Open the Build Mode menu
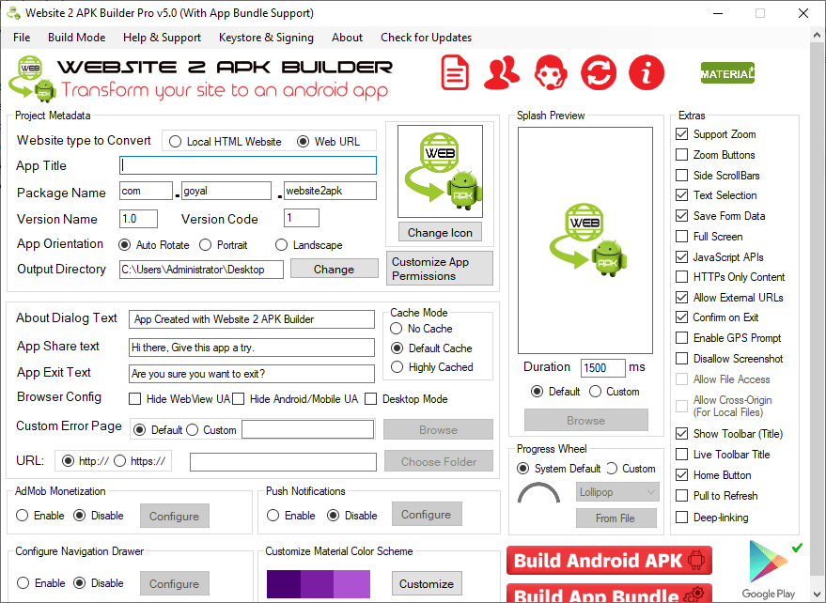The image size is (826, 603). coord(76,38)
